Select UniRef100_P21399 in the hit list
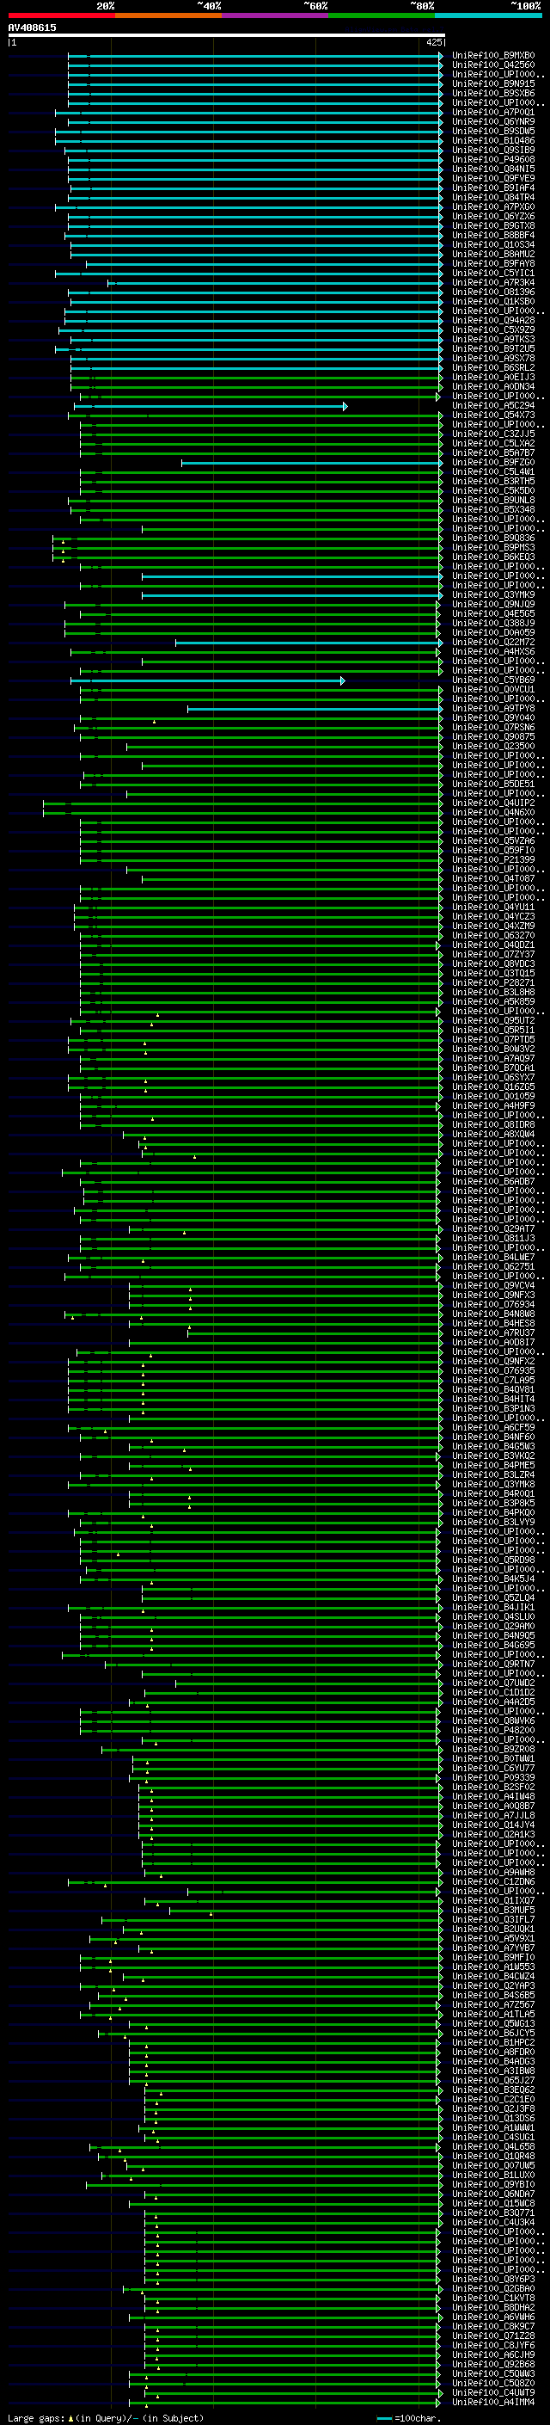 (493, 860)
